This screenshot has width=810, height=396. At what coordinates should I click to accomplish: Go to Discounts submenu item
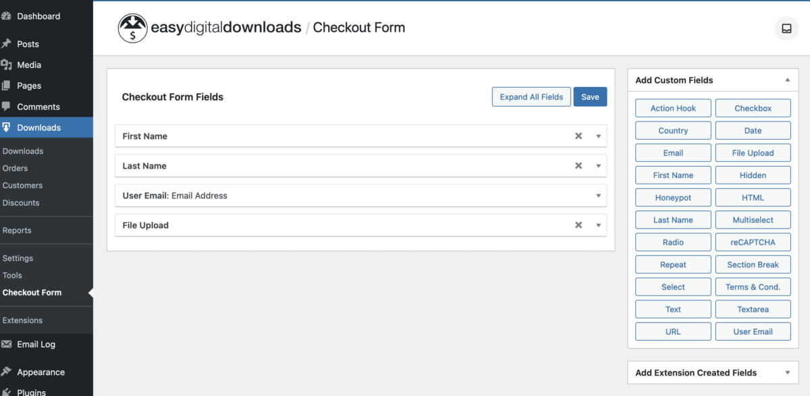21,202
